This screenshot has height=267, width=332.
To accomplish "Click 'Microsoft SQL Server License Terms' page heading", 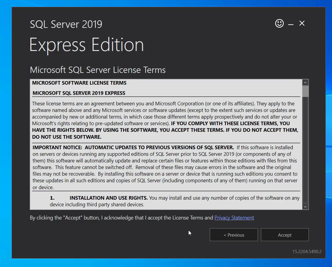I will [98, 70].
